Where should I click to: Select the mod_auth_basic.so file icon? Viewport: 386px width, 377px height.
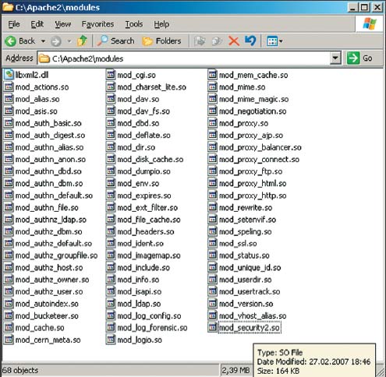pos(9,123)
